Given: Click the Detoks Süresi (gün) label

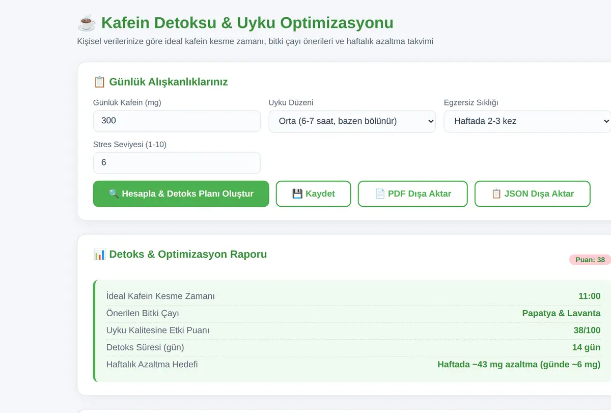Looking at the screenshot, I should (145, 347).
